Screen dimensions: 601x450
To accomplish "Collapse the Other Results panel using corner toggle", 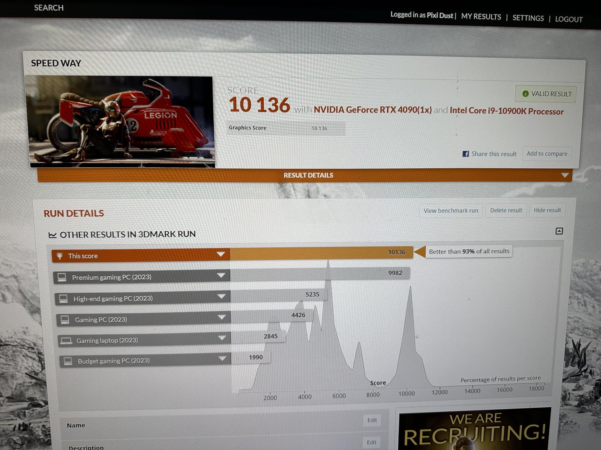I will 559,231.
